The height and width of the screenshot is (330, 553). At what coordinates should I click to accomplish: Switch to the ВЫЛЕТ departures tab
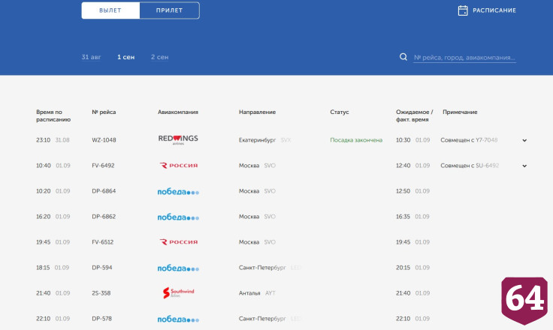(110, 10)
